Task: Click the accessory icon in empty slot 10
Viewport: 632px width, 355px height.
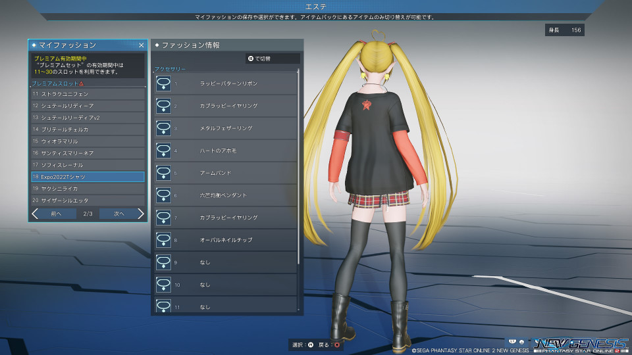Action: pos(163,285)
